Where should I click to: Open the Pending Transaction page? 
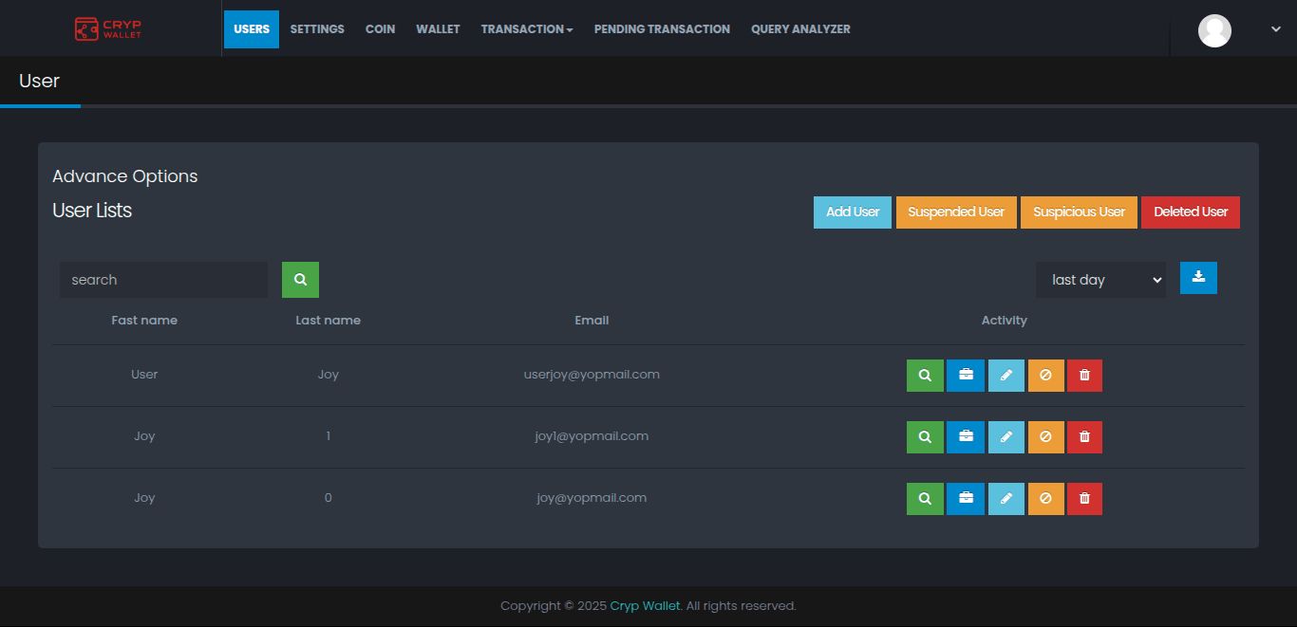(x=662, y=29)
